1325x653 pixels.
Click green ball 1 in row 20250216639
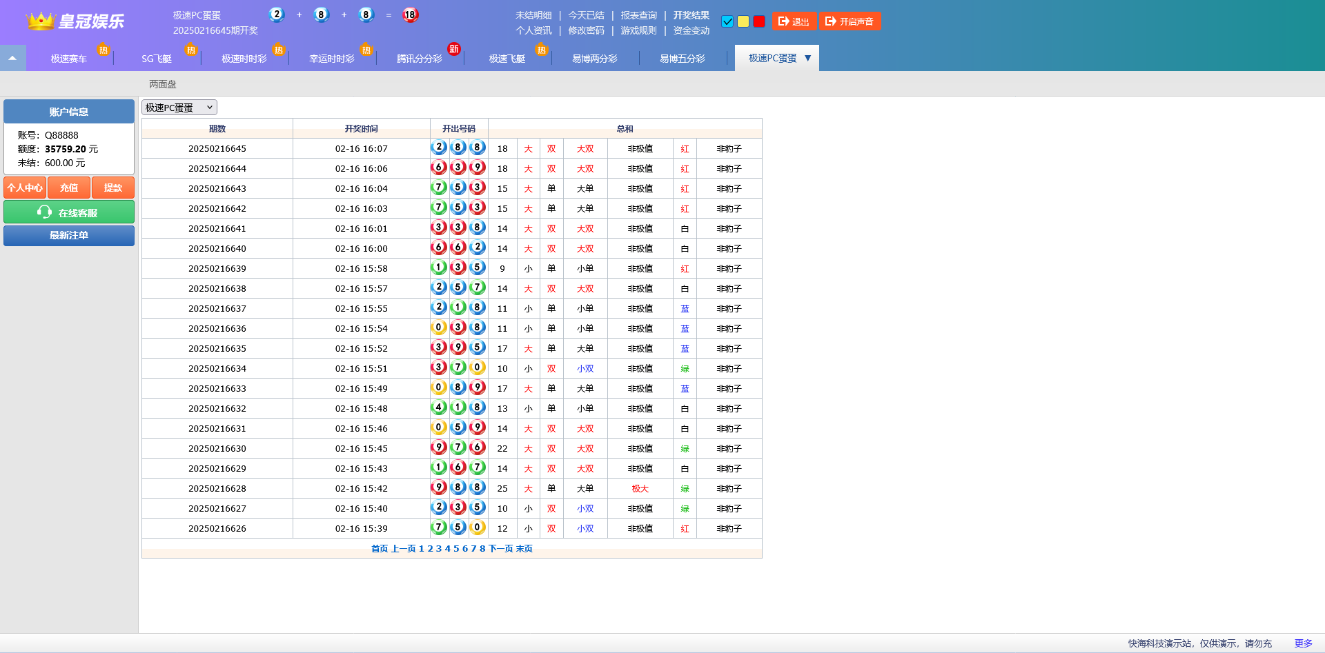(438, 268)
